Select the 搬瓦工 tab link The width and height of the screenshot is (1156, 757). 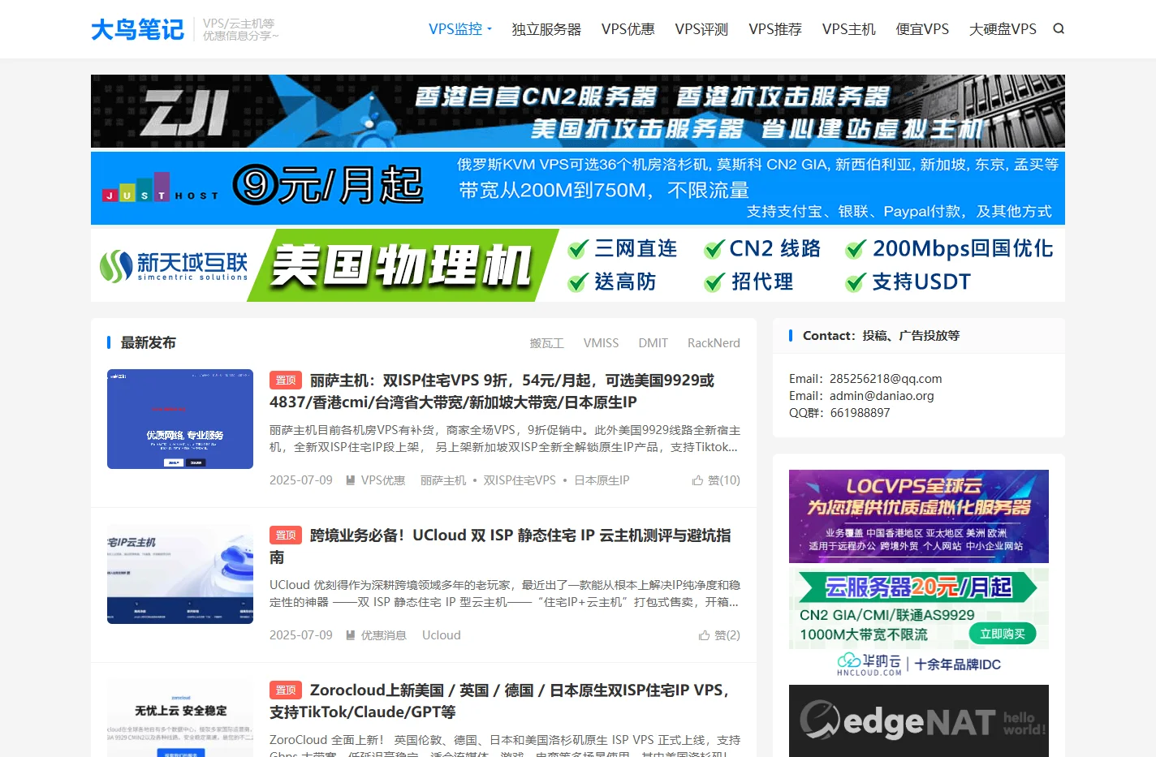(x=547, y=343)
